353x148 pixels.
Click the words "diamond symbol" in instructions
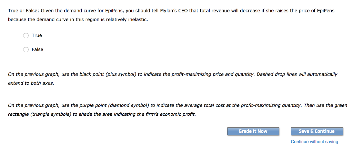(134, 105)
